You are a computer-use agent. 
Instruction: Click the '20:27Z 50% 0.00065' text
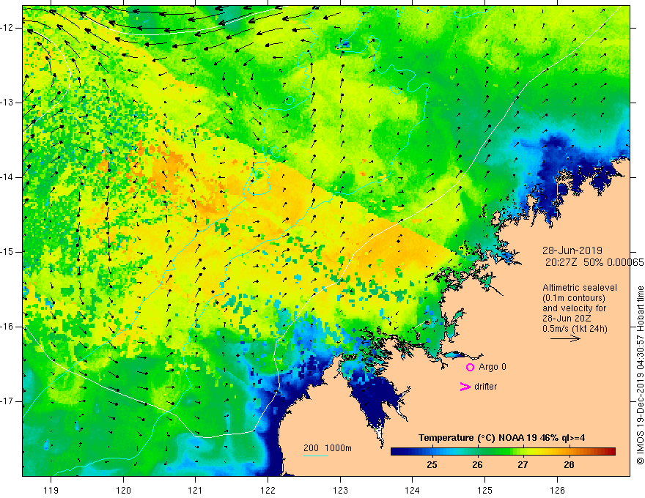(x=594, y=263)
